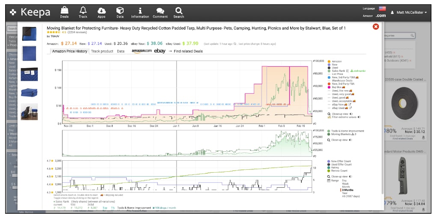Toggle the Moving Blankets rank legend
Screen dimensions: 434x218
tap(342, 134)
